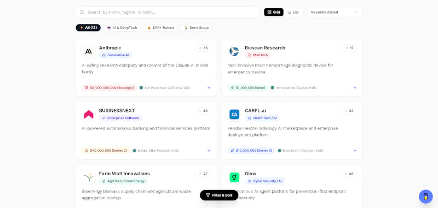Viewport: 438px width, 208px height.
Task: Click the globe icon beside New Delhi / Gurgaon
Action: (280, 151)
